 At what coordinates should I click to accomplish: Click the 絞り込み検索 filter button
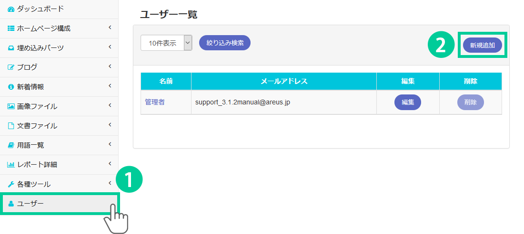coord(225,43)
